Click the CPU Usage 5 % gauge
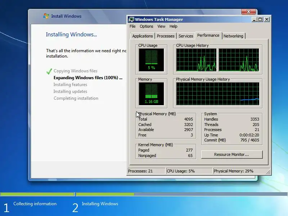 (151, 60)
